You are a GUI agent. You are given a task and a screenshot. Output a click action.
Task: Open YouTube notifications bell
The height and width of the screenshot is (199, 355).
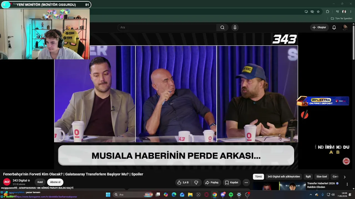(334, 27)
